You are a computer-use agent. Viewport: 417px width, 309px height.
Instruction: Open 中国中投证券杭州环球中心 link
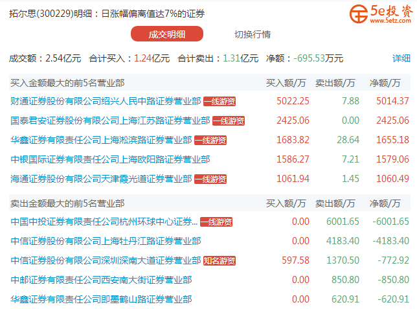pyautogui.click(x=104, y=222)
